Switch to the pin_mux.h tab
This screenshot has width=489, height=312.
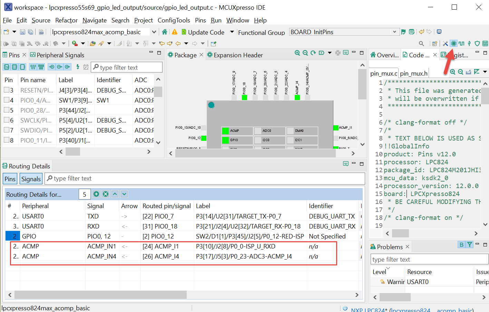(413, 72)
